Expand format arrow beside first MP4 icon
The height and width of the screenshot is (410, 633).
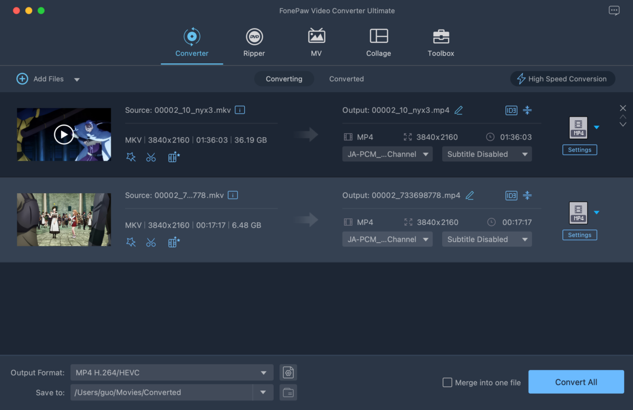point(596,127)
